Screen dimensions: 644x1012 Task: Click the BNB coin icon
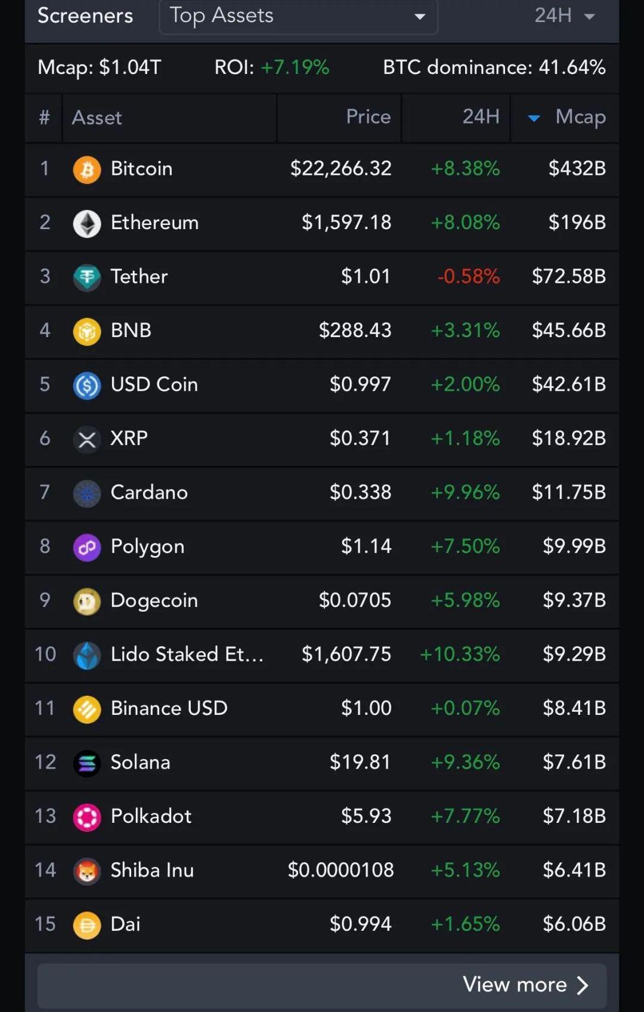pyautogui.click(x=87, y=331)
